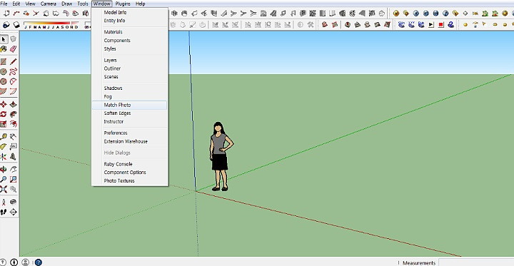Activate the Move tool
The height and width of the screenshot is (266, 514).
(4, 105)
